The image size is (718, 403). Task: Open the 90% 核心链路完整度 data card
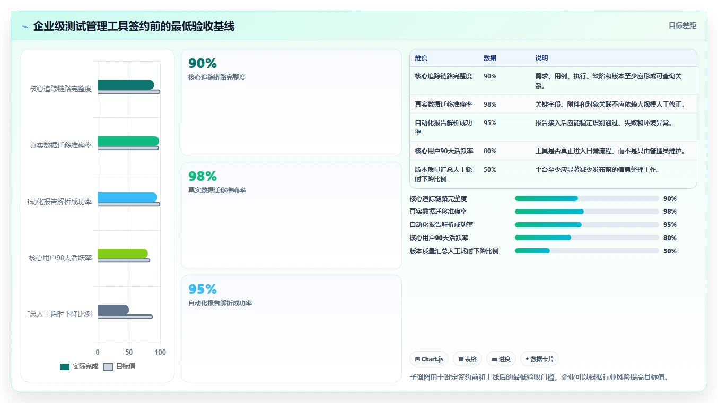point(291,103)
